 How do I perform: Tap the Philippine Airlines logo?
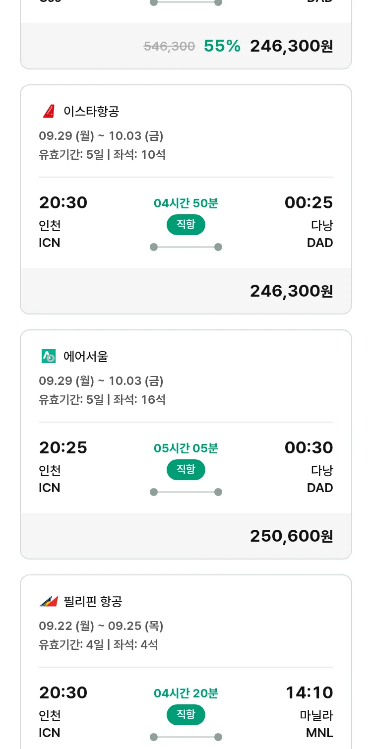[49, 601]
